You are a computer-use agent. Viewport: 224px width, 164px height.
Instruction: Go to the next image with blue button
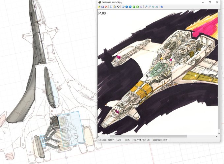pos(130,7)
